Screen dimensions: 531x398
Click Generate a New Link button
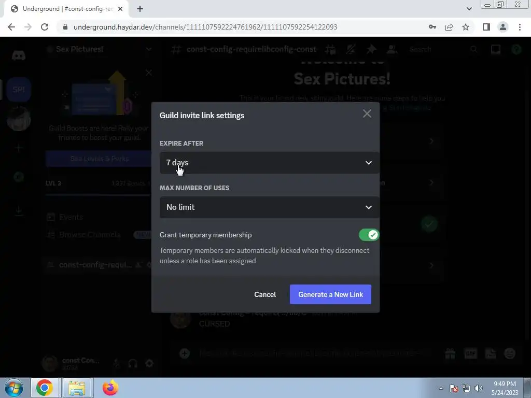(x=330, y=294)
